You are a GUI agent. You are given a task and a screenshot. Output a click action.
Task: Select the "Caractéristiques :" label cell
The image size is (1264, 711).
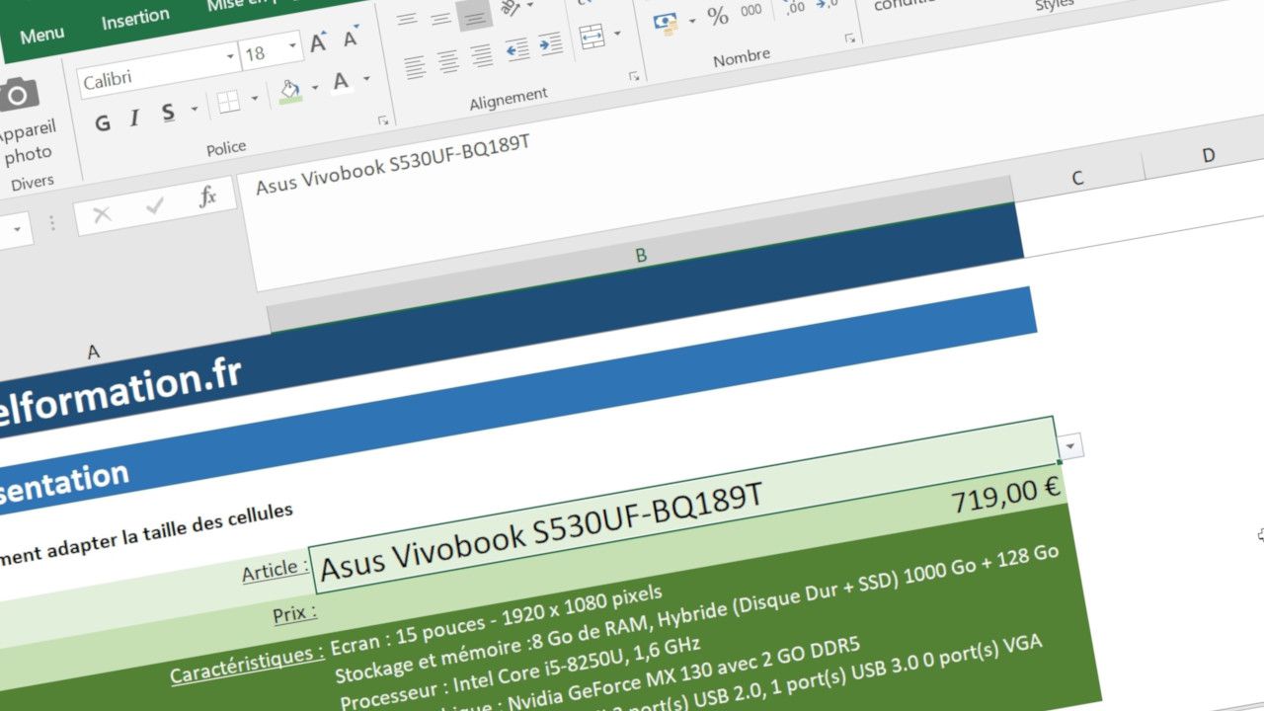pyautogui.click(x=247, y=666)
